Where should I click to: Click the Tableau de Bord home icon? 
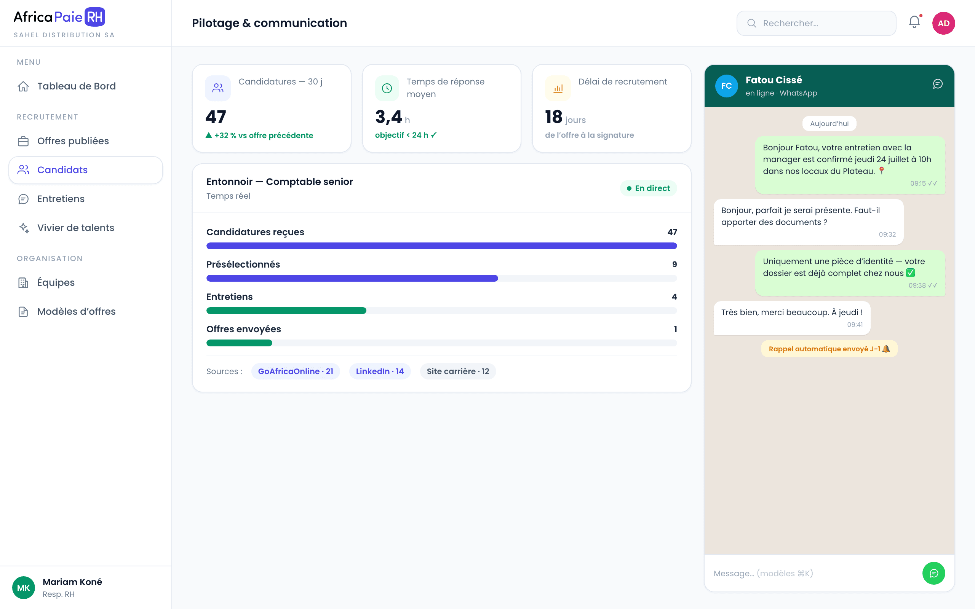click(23, 86)
